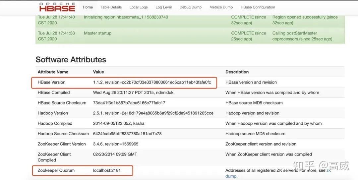Select ZooKeeper Client Compiled attribute name

click(x=54, y=157)
